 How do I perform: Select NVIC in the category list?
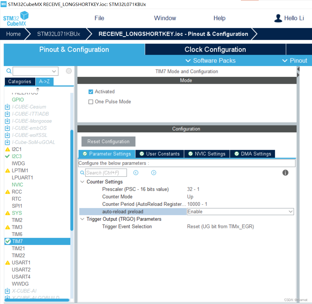pos(17,185)
